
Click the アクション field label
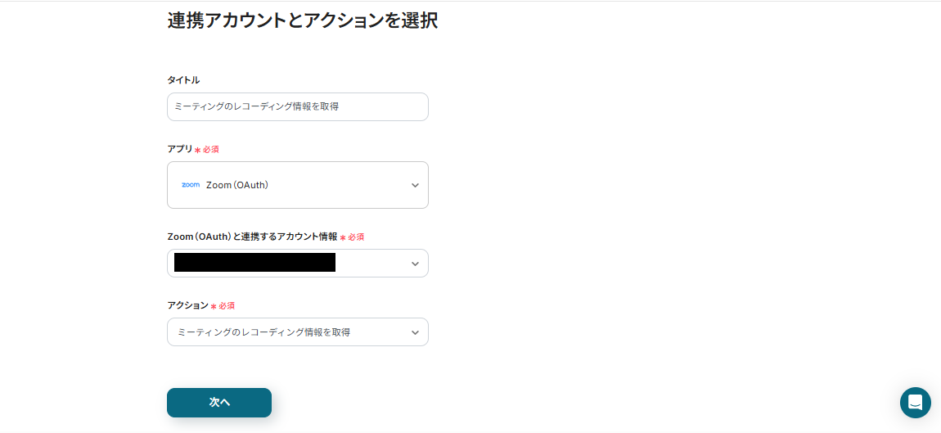(x=187, y=305)
